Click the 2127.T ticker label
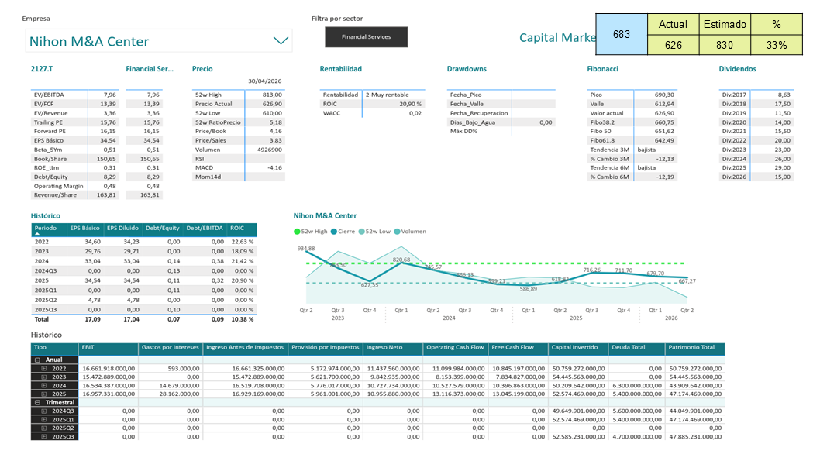 tap(41, 69)
